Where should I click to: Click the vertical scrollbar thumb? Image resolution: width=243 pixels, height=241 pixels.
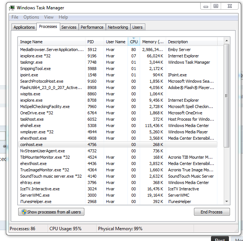point(227,96)
